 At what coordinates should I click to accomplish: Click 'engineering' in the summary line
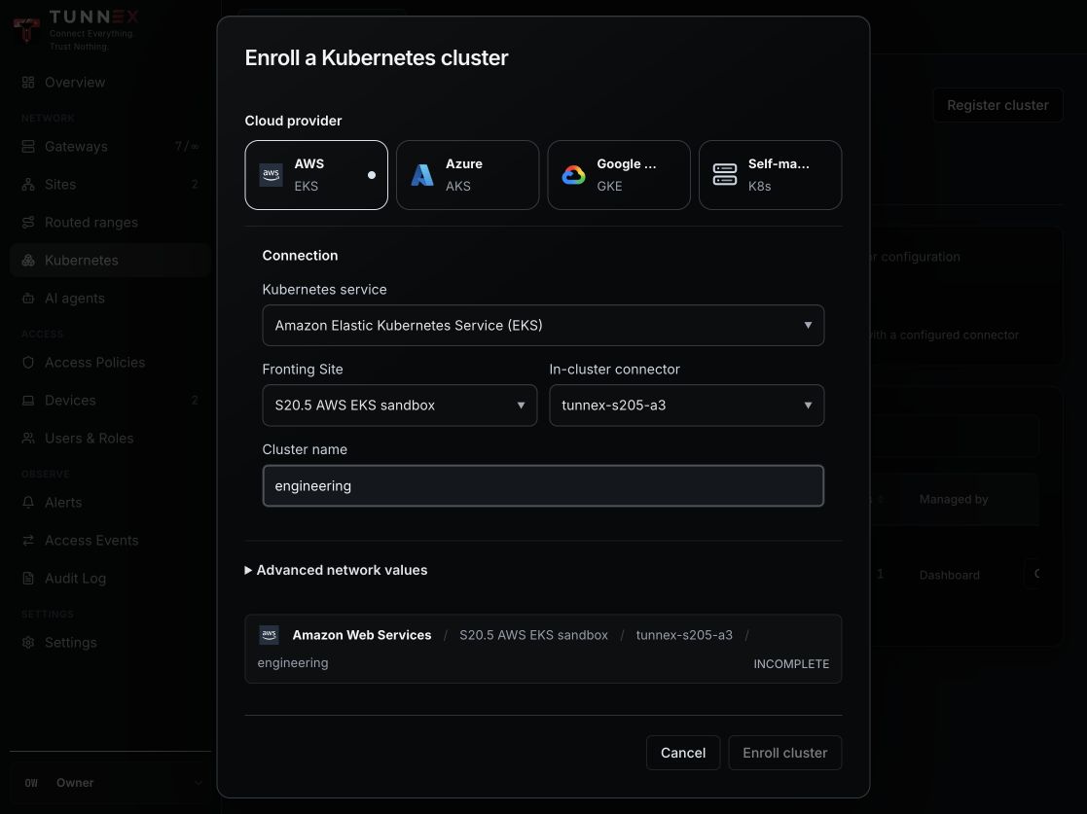[293, 663]
